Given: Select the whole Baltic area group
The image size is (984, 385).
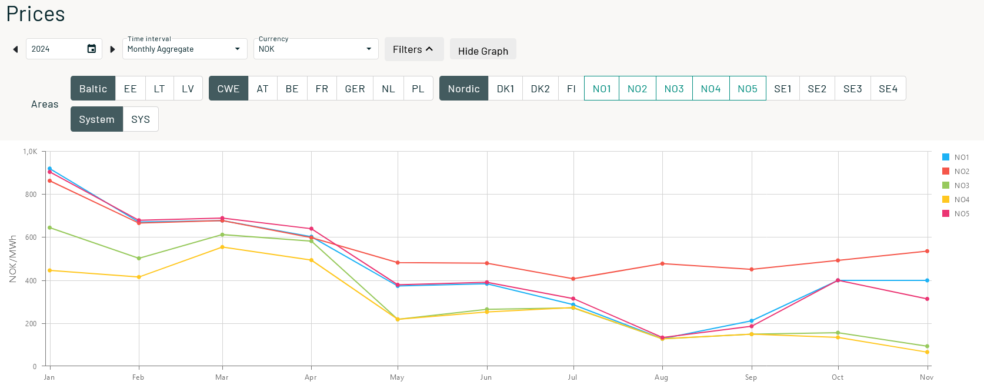Looking at the screenshot, I should [93, 88].
